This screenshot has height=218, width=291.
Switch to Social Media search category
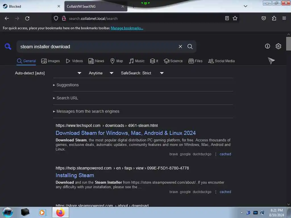tap(221, 61)
